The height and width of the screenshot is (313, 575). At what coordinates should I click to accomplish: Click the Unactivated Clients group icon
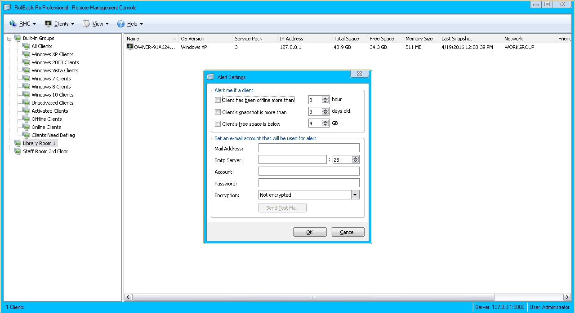(26, 103)
